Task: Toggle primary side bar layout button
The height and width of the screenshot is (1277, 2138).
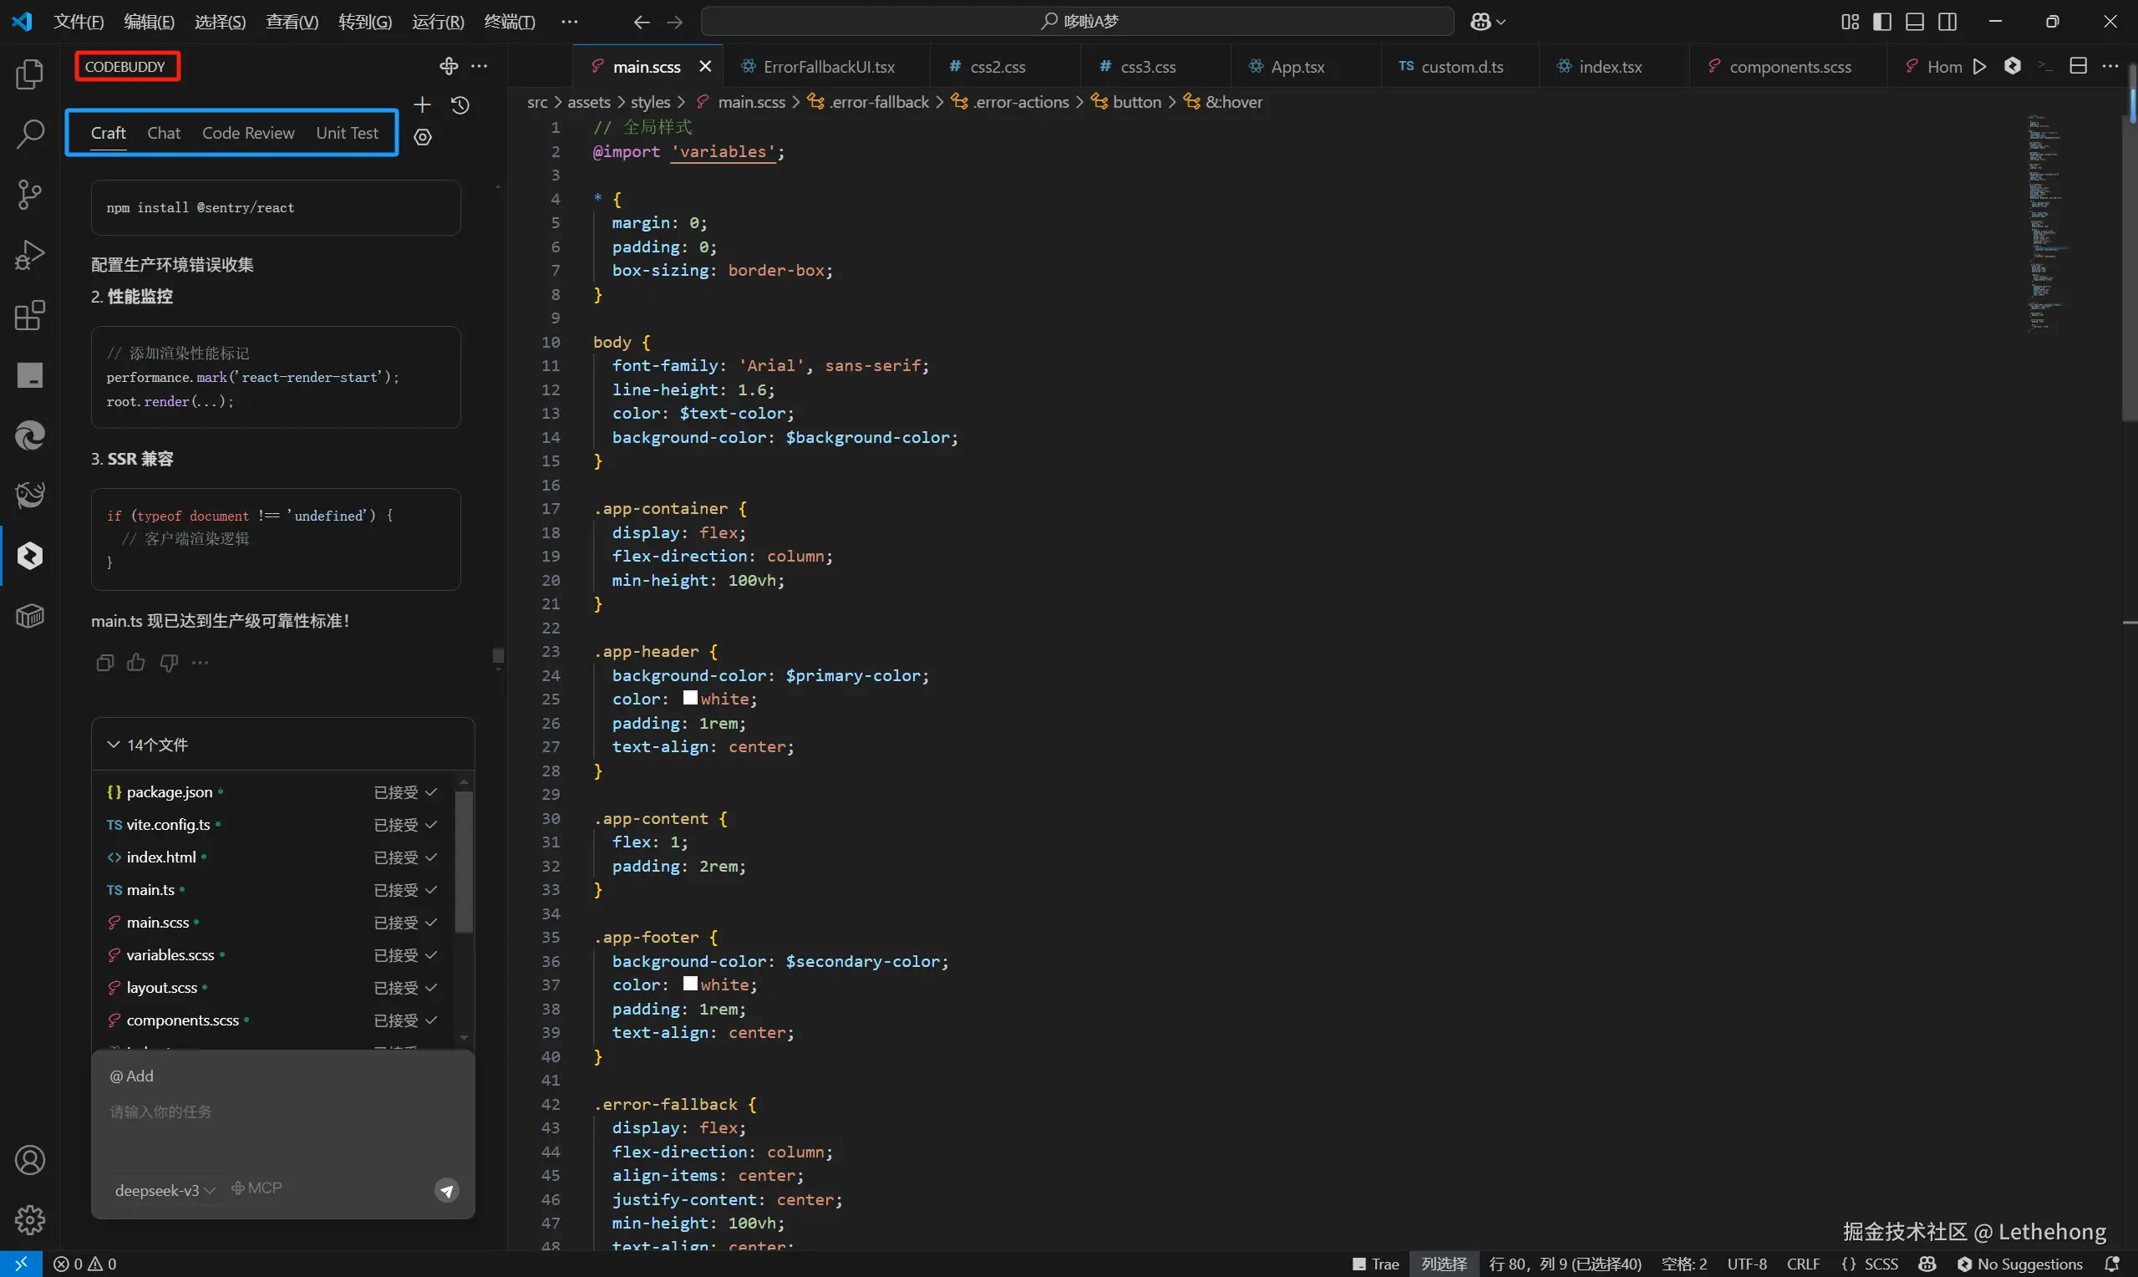Action: coord(1882,22)
